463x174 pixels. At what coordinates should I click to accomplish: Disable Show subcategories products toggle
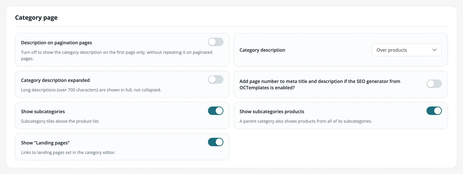pyautogui.click(x=434, y=111)
